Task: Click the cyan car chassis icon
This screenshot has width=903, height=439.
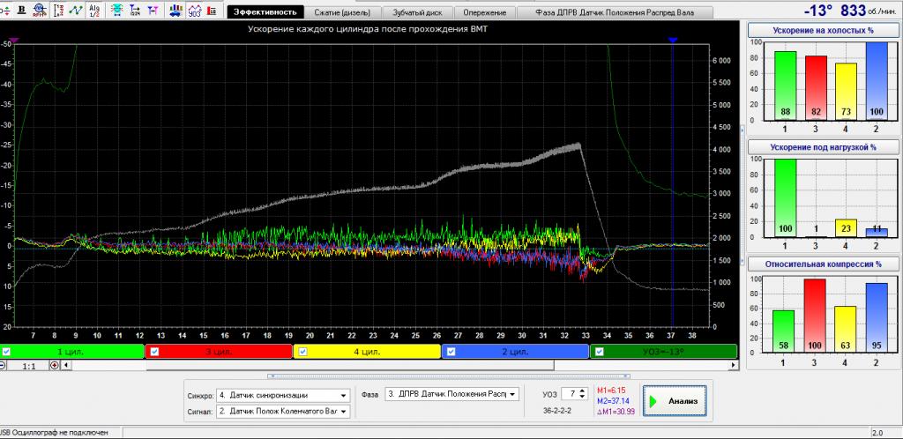Action: [117, 10]
